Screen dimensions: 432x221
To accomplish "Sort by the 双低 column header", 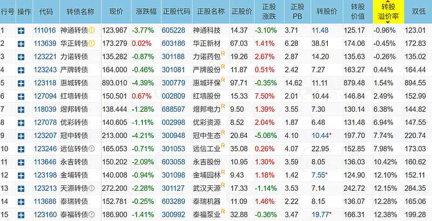I will [418, 11].
